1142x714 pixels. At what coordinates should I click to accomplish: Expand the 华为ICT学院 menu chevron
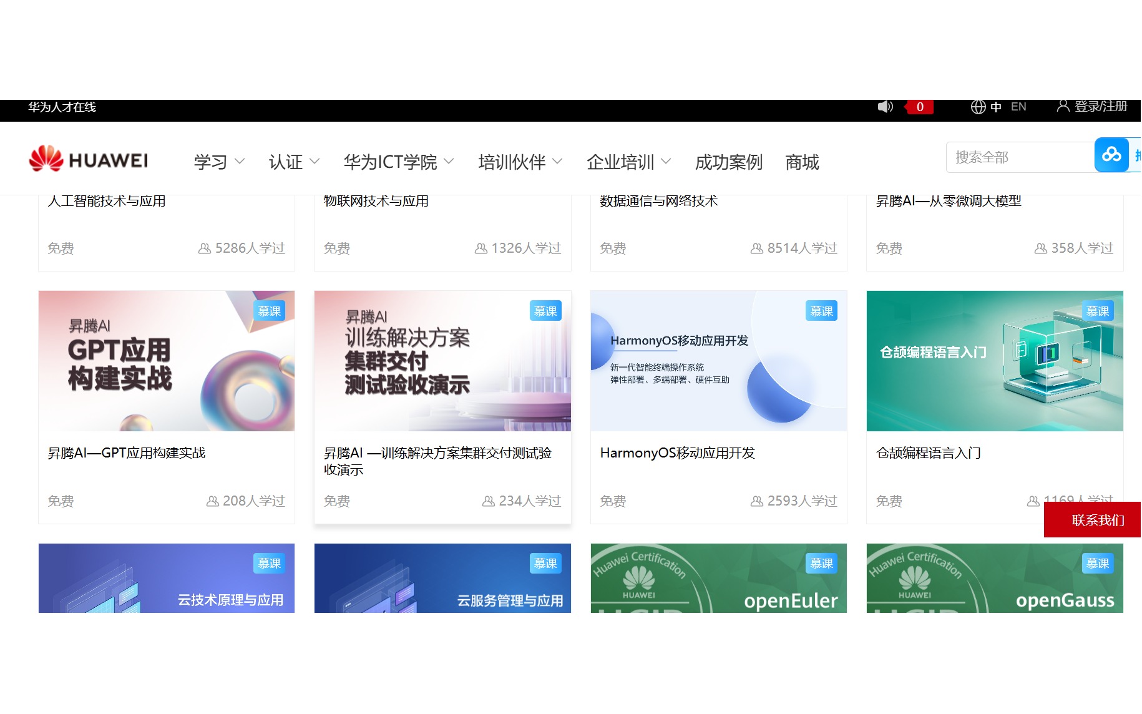pos(449,162)
